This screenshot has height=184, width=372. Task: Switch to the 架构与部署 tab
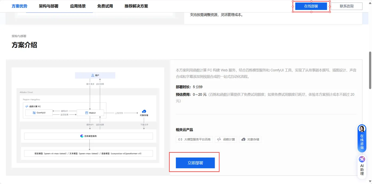pos(49,6)
